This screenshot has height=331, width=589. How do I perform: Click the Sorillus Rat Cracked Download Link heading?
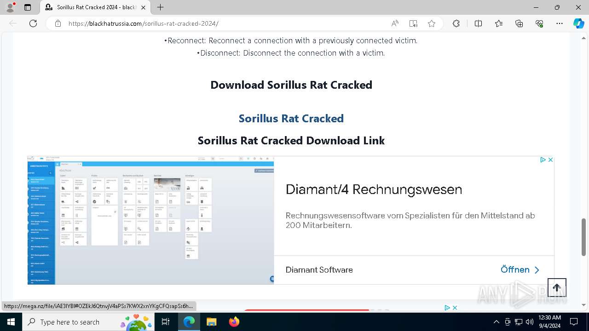pyautogui.click(x=291, y=141)
